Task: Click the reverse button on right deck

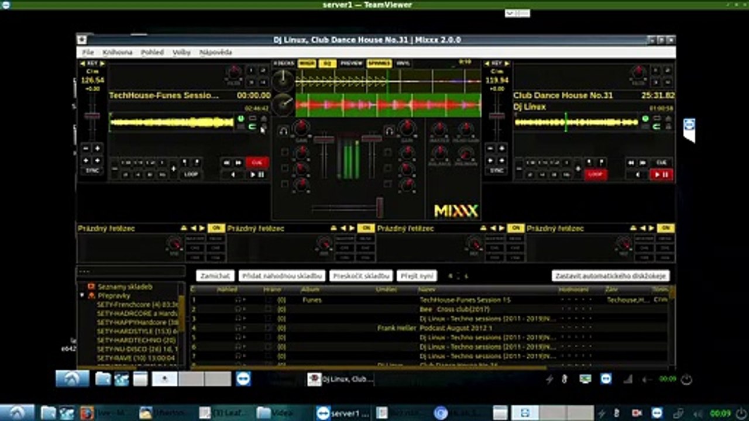Action: [637, 174]
